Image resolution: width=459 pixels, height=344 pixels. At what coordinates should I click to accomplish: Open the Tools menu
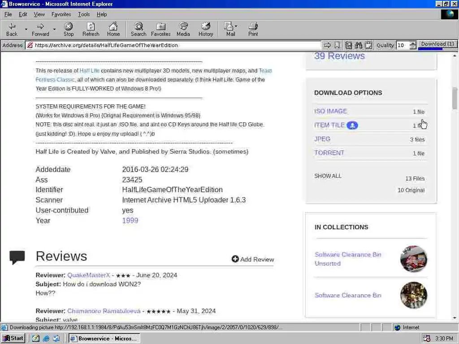(84, 14)
